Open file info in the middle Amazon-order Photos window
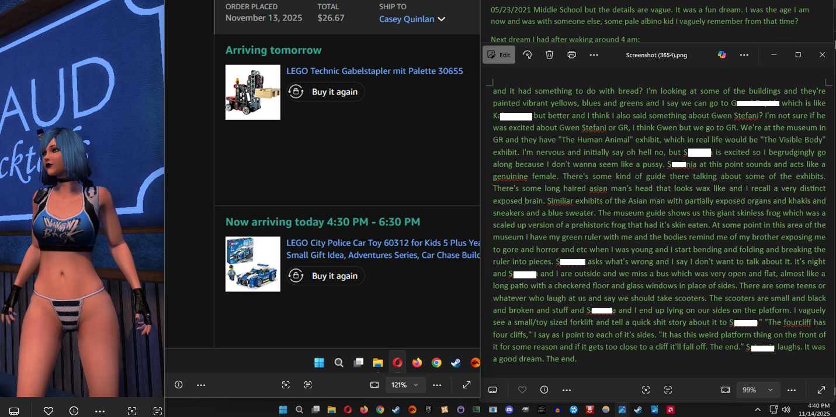The width and height of the screenshot is (836, 417). pyautogui.click(x=179, y=385)
